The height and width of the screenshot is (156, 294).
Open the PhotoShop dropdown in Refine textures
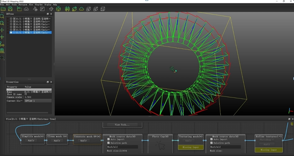tap(266, 140)
